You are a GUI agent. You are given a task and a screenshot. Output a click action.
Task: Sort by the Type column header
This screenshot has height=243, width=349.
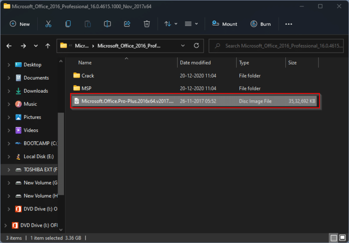coord(244,63)
